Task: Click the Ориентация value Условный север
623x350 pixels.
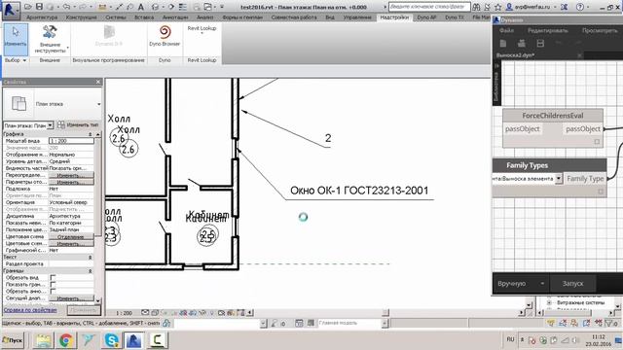Action: point(71,202)
